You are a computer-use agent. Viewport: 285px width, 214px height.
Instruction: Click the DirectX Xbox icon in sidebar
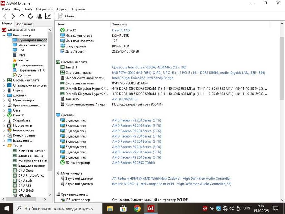(9, 115)
